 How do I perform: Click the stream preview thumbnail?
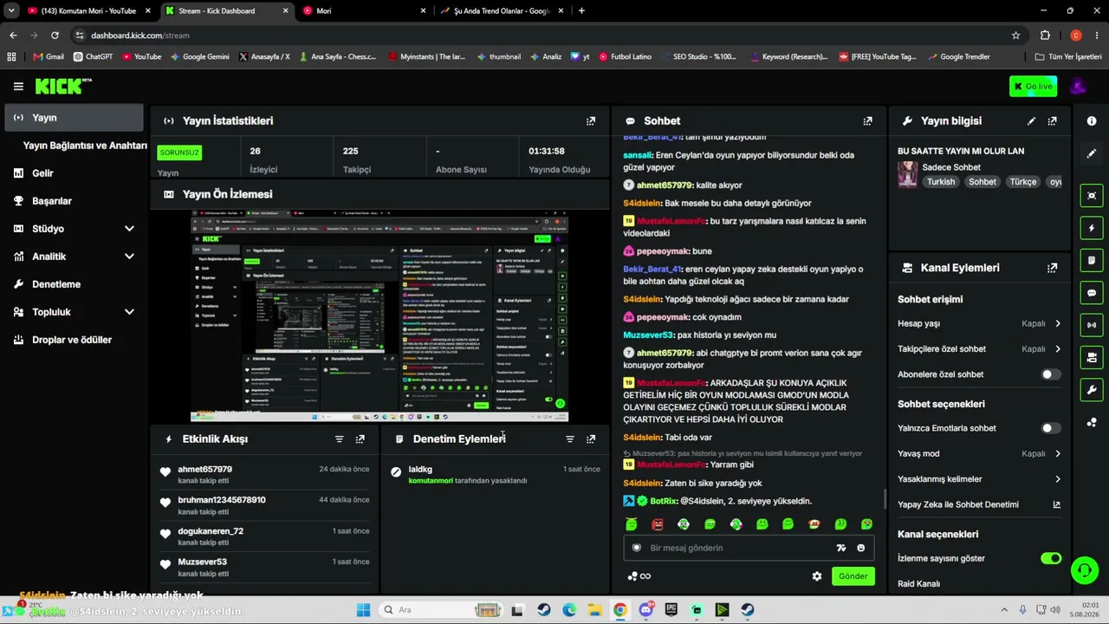click(379, 316)
